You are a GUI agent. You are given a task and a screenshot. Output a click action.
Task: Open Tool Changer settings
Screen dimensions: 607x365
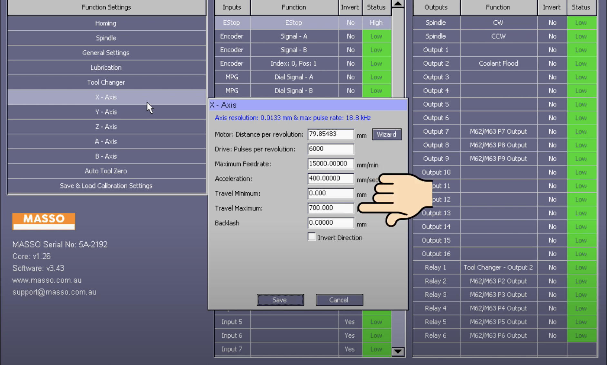pyautogui.click(x=106, y=82)
